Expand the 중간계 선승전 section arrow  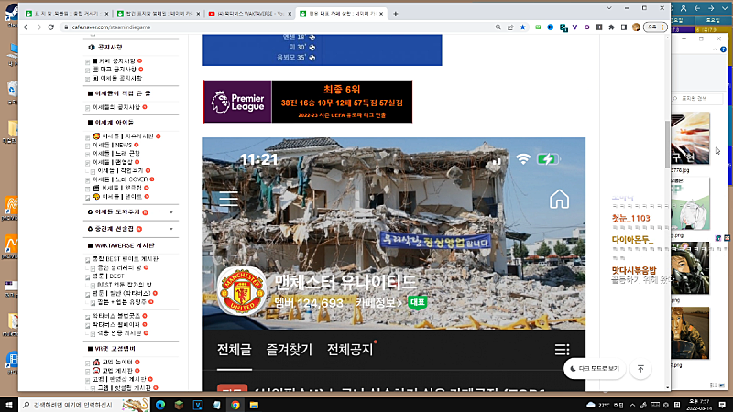171,229
